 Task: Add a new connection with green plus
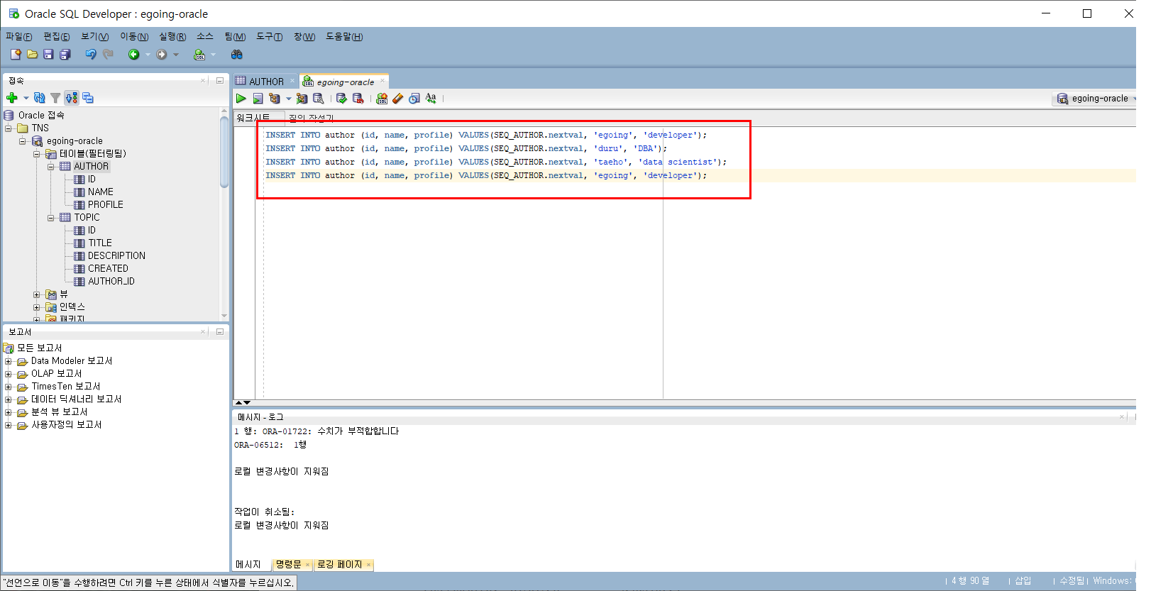pos(12,98)
